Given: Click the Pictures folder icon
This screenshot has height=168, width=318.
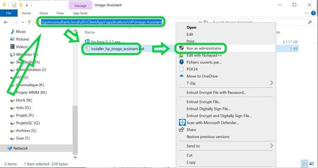Looking at the screenshot, I should click(x=13, y=39).
